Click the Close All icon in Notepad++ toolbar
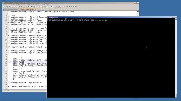 point(14,7)
